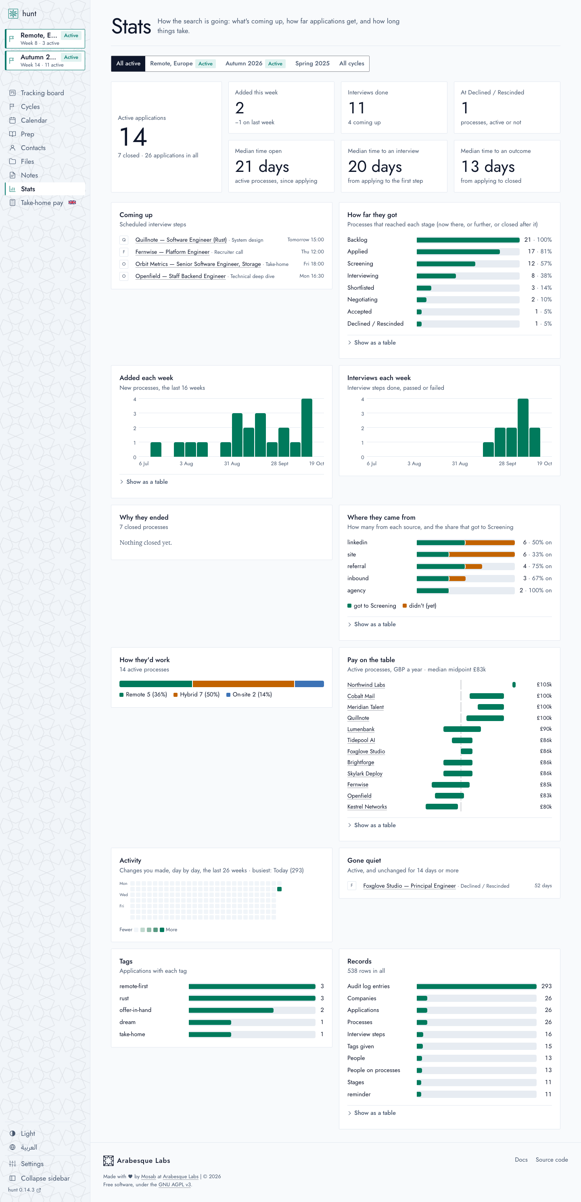Expand 'Show as a table' under How far they got
The image size is (581, 1202).
372,343
